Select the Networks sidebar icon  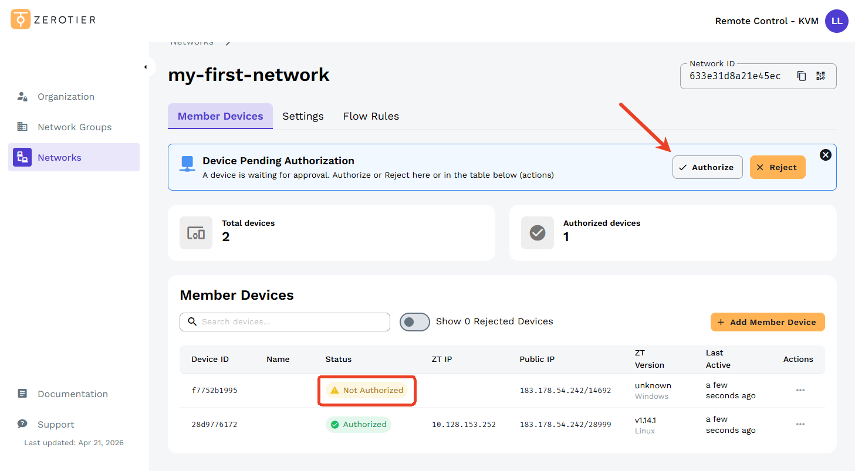tap(22, 157)
